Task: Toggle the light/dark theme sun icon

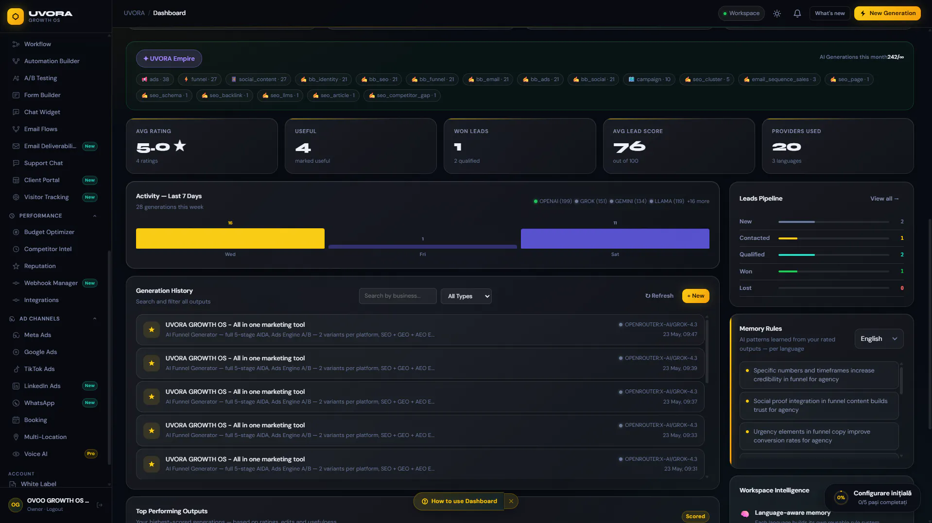Action: pyautogui.click(x=777, y=14)
